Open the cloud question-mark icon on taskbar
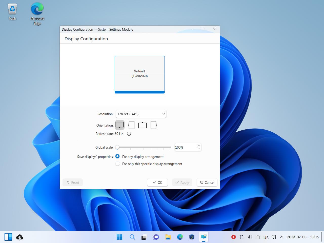The image size is (324, 243). coord(20,237)
